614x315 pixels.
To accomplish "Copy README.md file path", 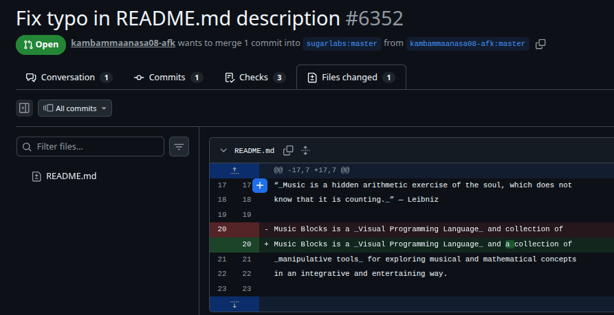I will tap(288, 150).
